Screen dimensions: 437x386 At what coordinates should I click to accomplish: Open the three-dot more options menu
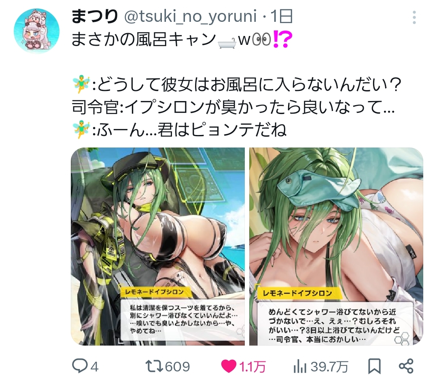pyautogui.click(x=414, y=17)
